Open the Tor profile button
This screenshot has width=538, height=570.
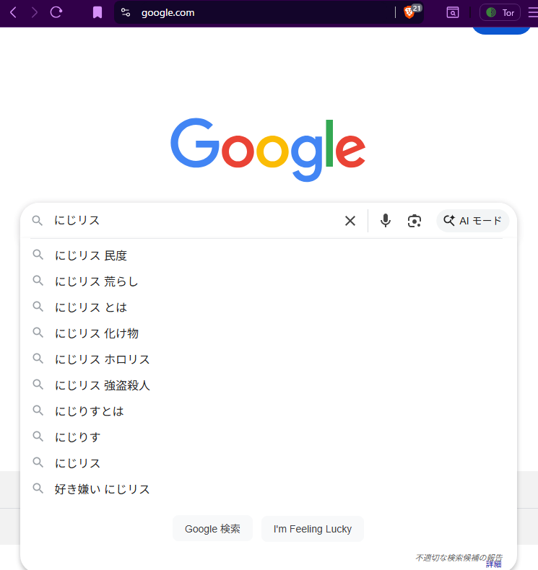tap(500, 12)
